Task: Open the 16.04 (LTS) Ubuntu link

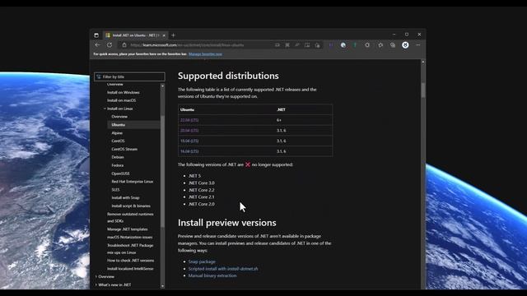Action: coord(189,151)
